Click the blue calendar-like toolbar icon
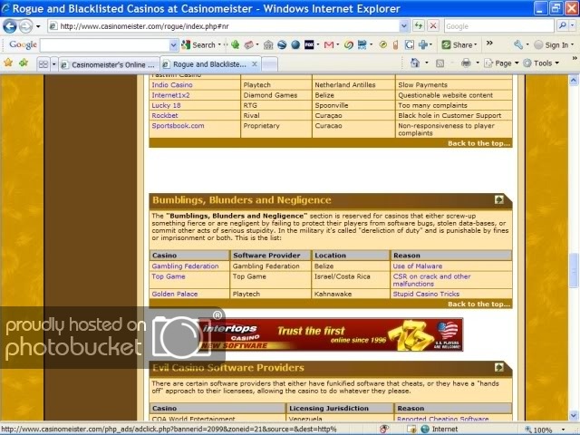This screenshot has width=580, height=435. (x=362, y=45)
